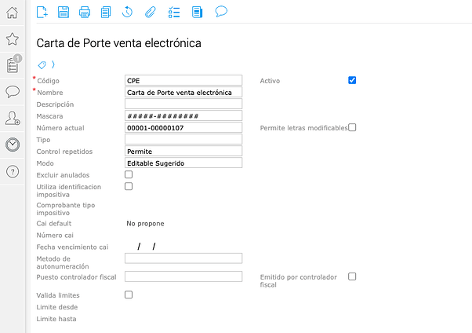472x333 pixels.
Task: Click the Limite desde label
Action: [57, 307]
